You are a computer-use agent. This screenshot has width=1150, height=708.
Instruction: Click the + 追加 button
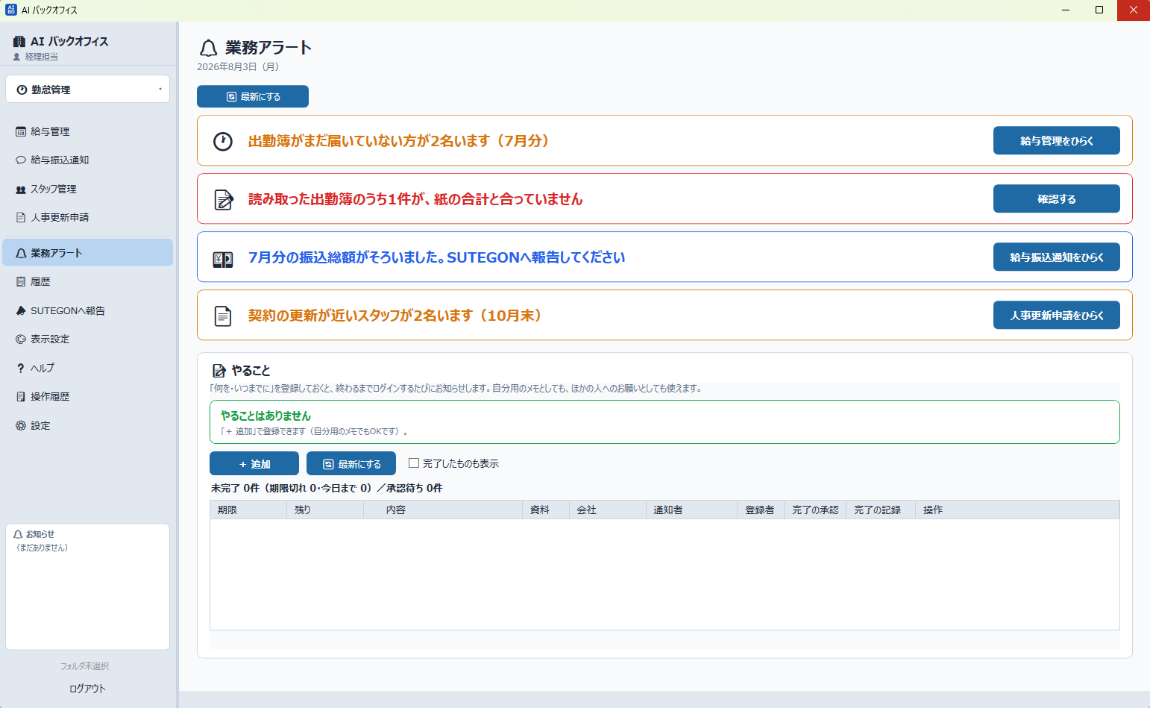254,463
